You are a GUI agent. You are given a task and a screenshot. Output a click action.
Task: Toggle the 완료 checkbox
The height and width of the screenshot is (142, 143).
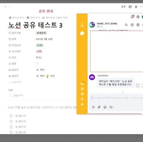point(37,64)
